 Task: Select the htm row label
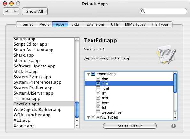[104, 84]
